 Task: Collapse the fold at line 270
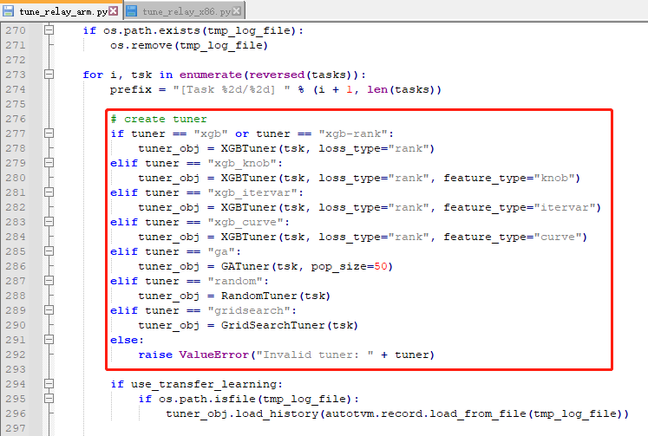tap(49, 30)
